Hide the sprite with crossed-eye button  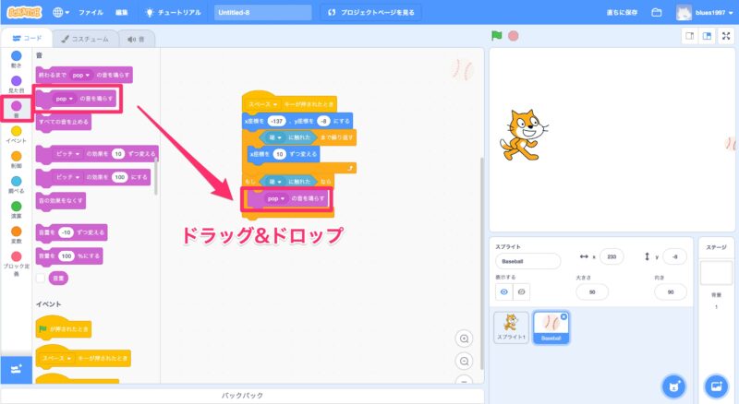(522, 291)
